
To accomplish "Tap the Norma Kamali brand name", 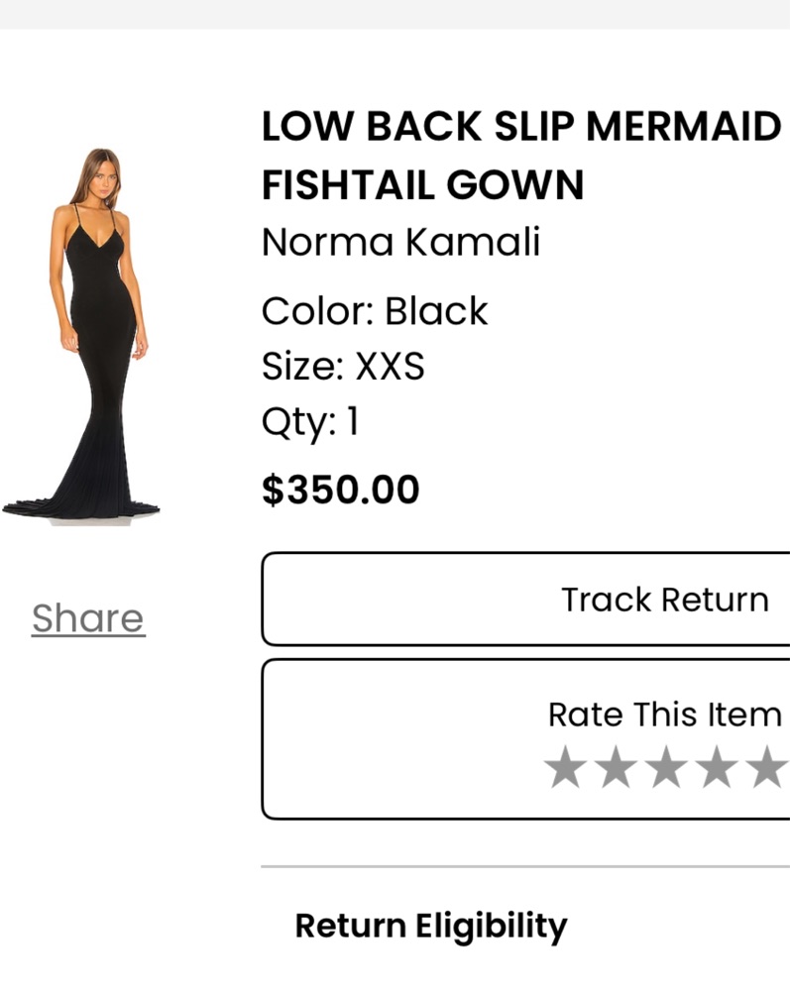I will (400, 242).
